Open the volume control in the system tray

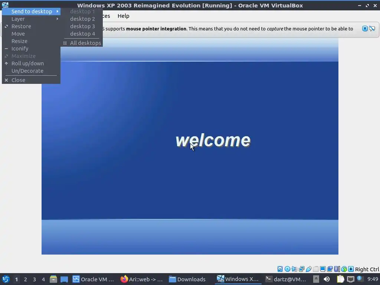327,279
